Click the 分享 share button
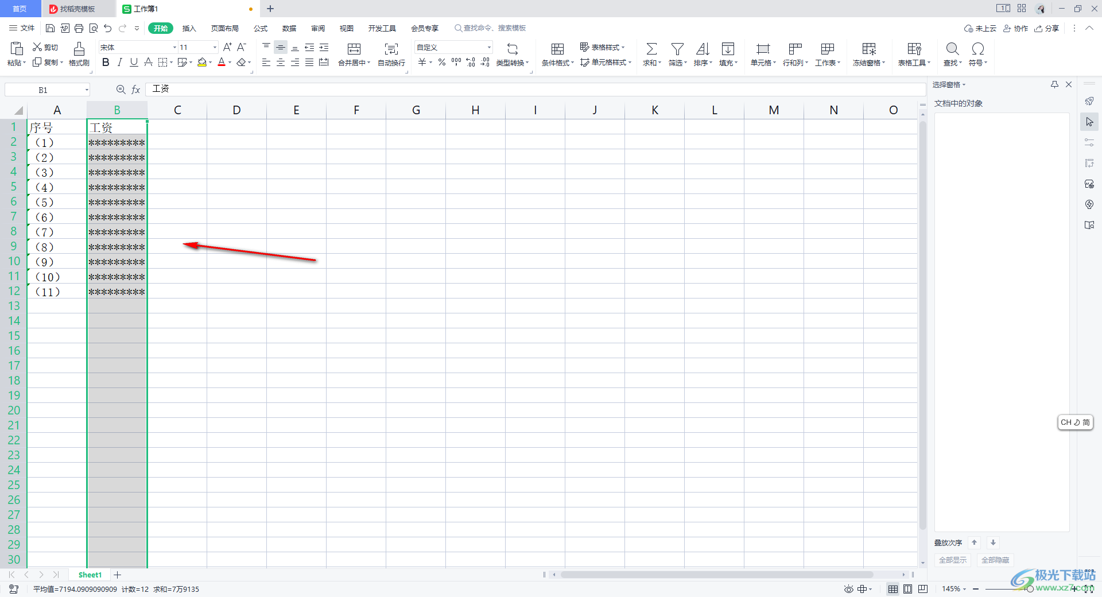Image resolution: width=1102 pixels, height=597 pixels. click(x=1046, y=28)
